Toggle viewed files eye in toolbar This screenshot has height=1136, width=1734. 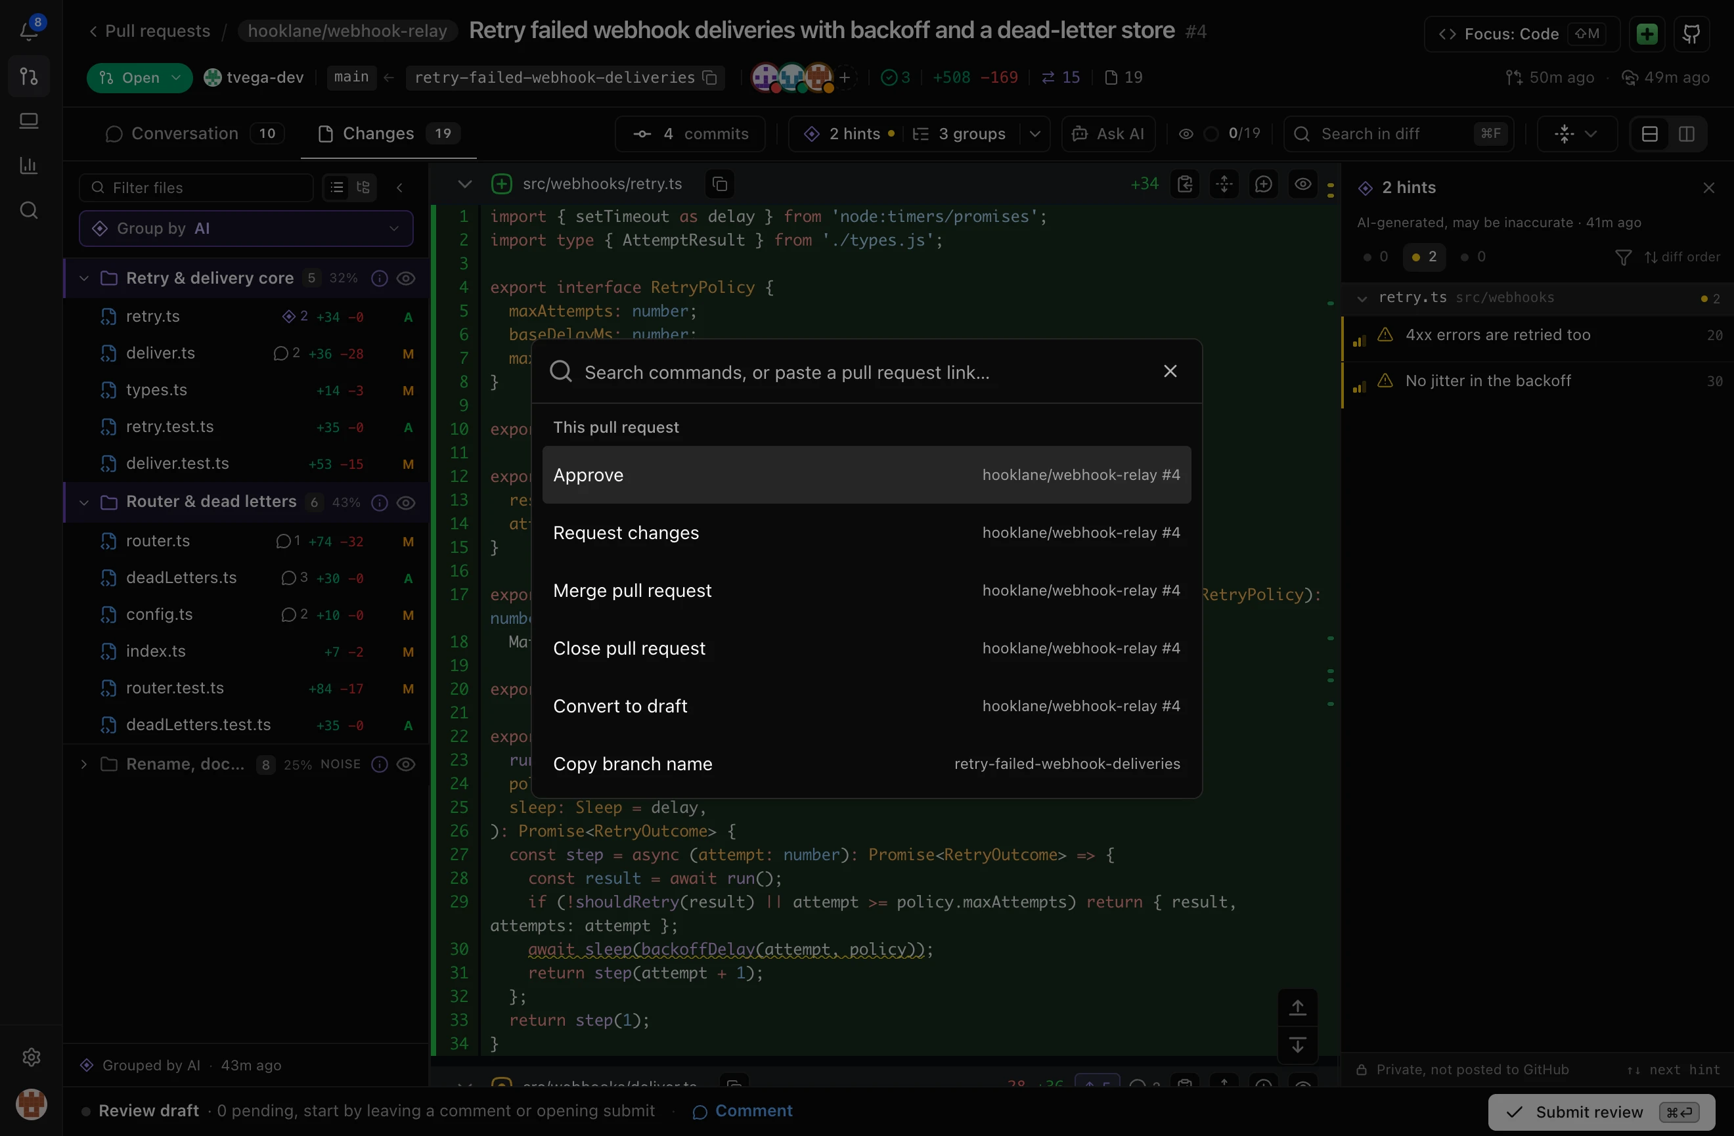1186,134
